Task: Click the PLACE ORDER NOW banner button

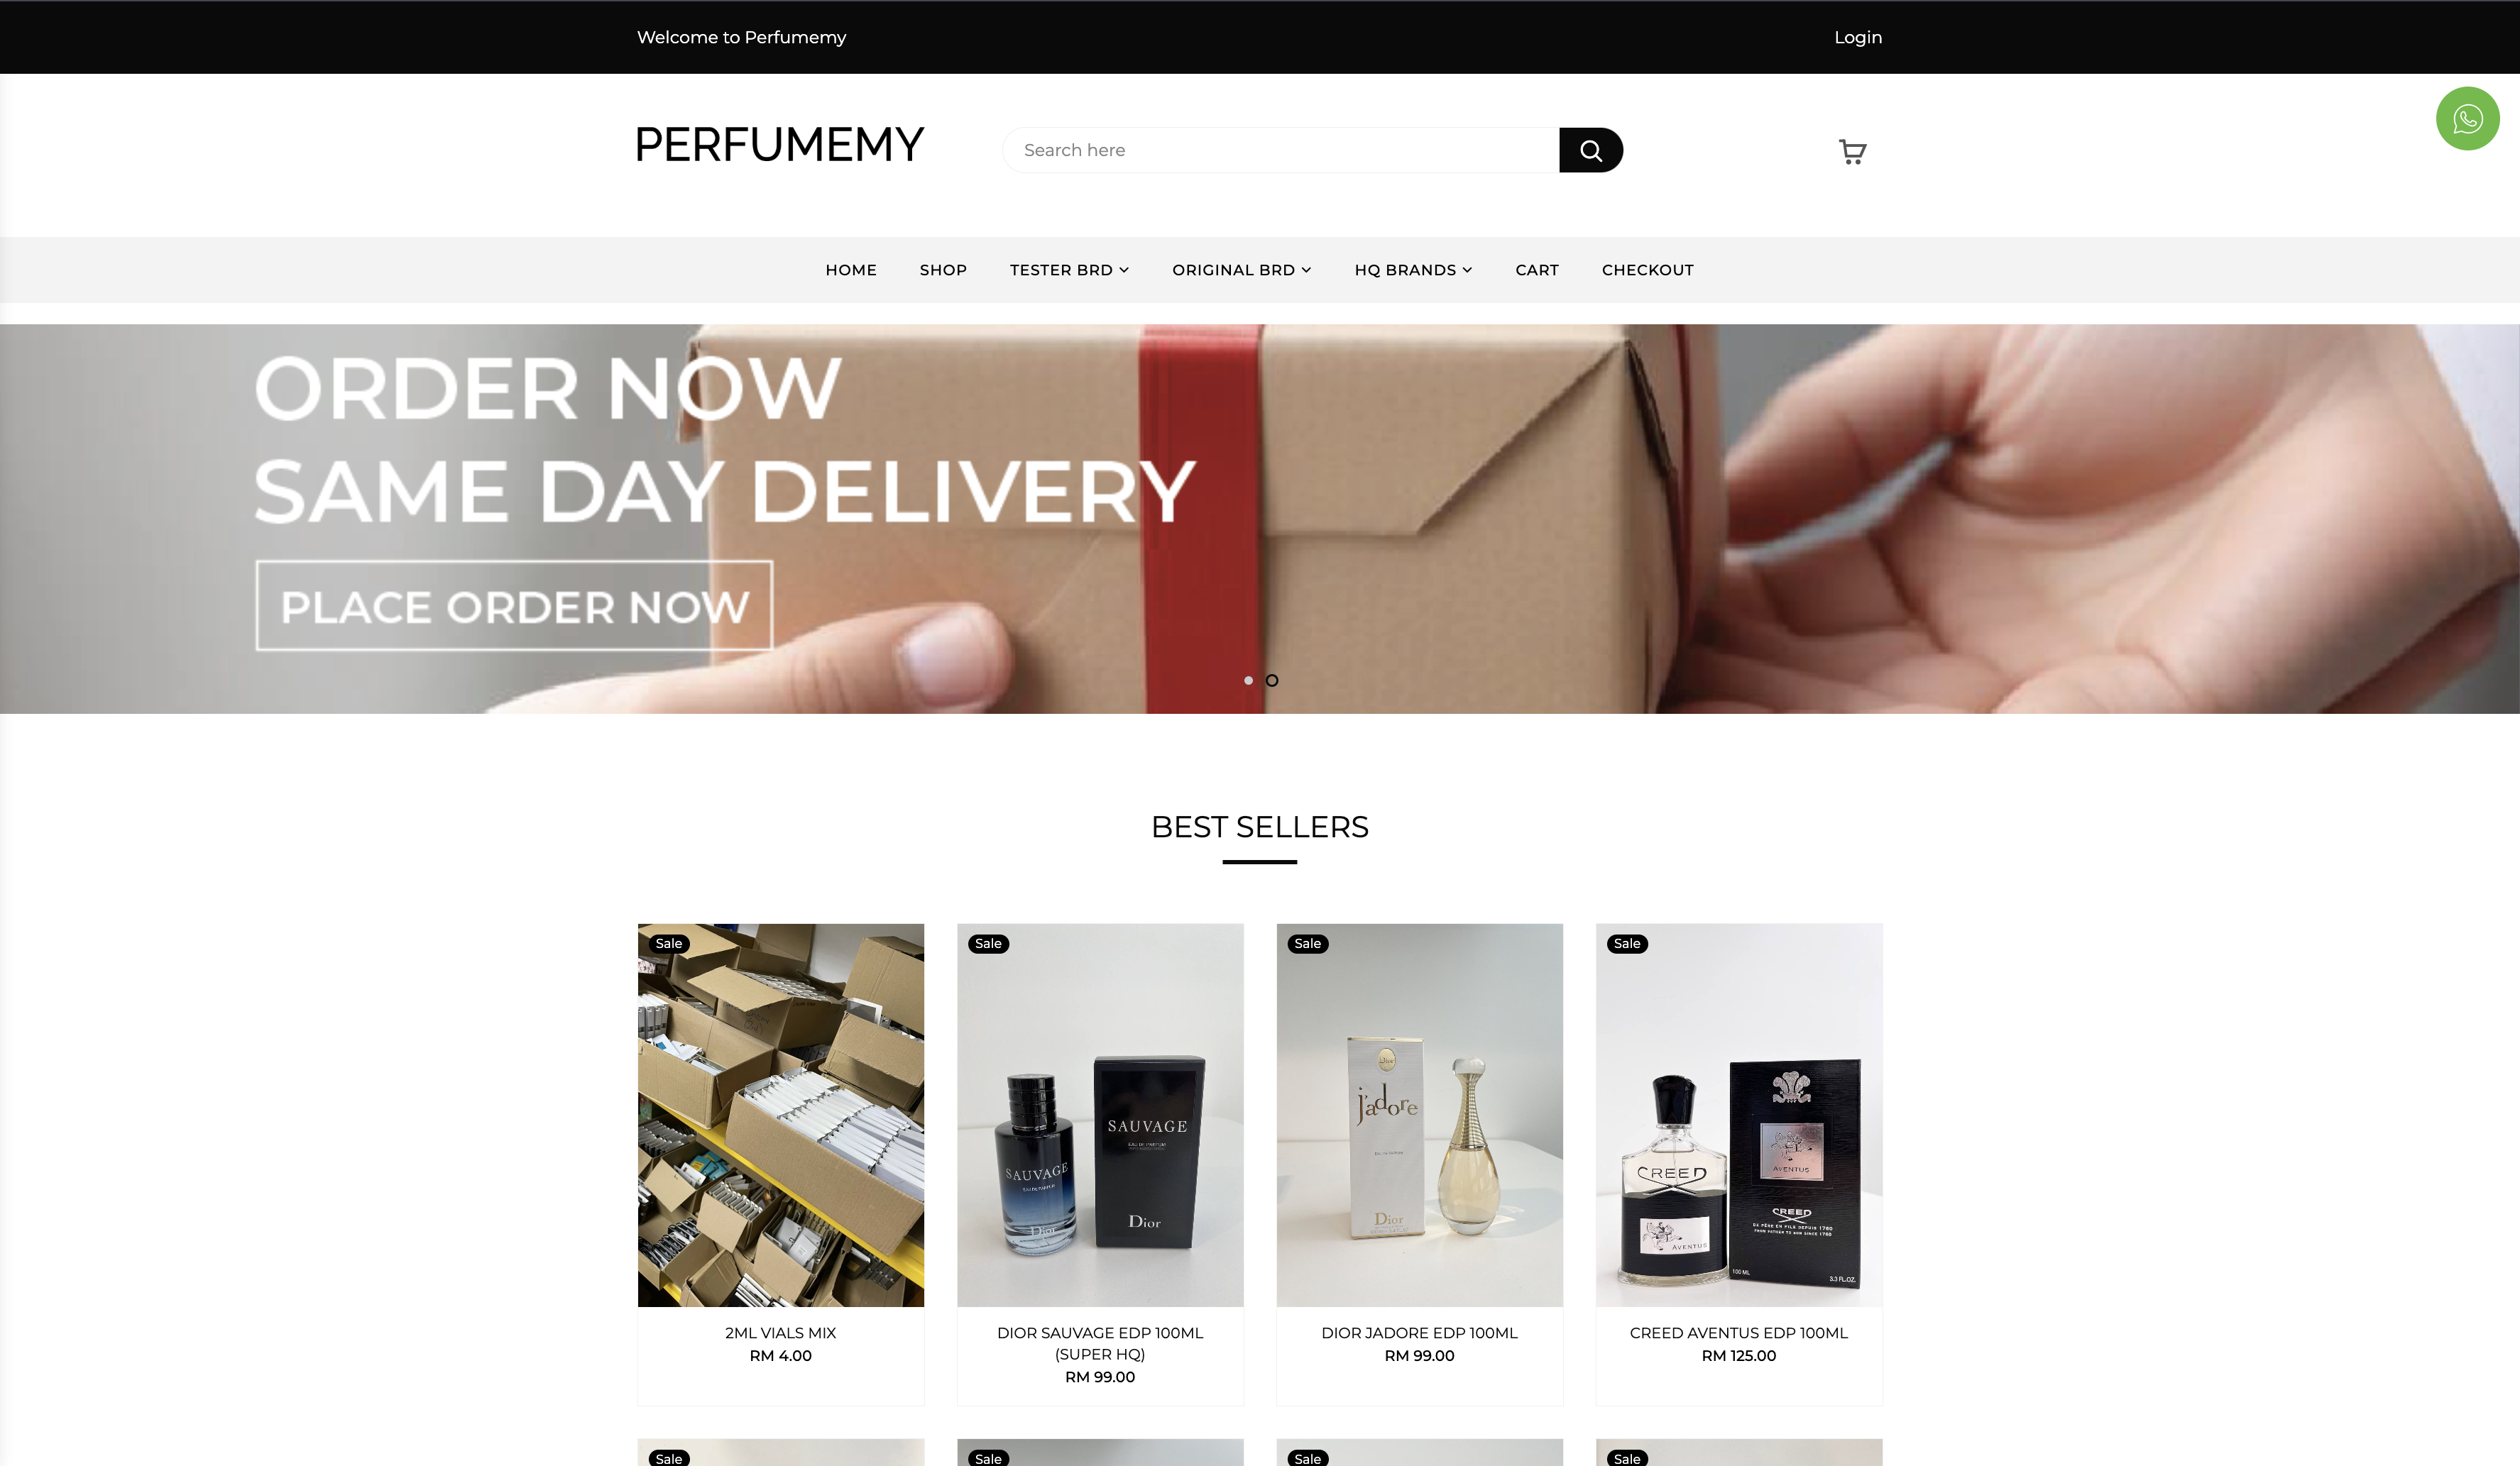Action: (x=514, y=605)
